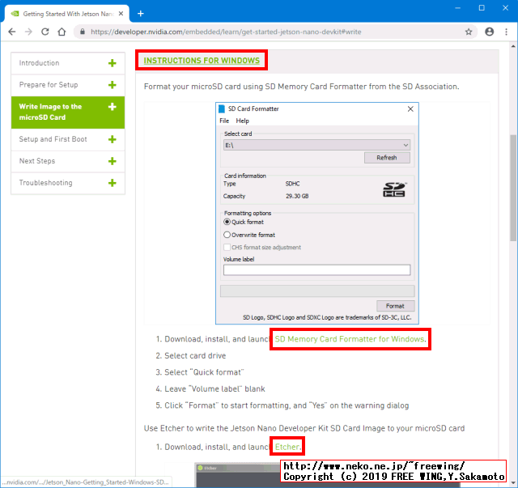Viewport: 518px width, 488px height.
Task: Click the SDHC logo image
Action: coord(394,189)
